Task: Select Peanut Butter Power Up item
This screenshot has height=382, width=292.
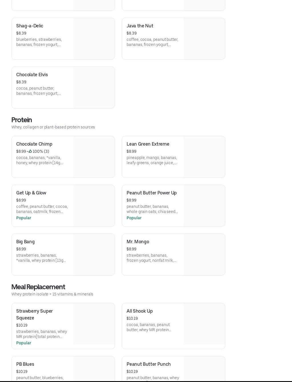Action: coord(151,193)
